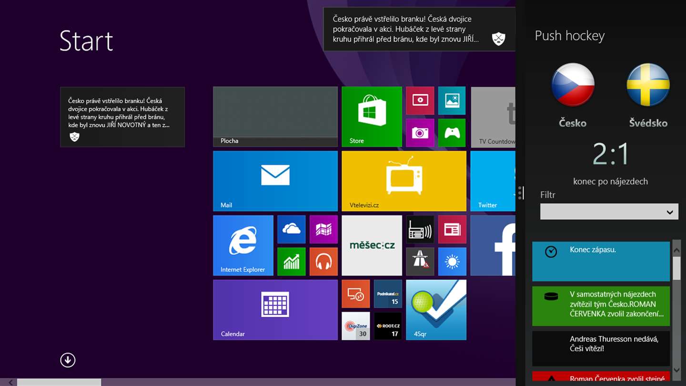The image size is (686, 386).
Task: Open the Photos tile
Action: (x=452, y=101)
